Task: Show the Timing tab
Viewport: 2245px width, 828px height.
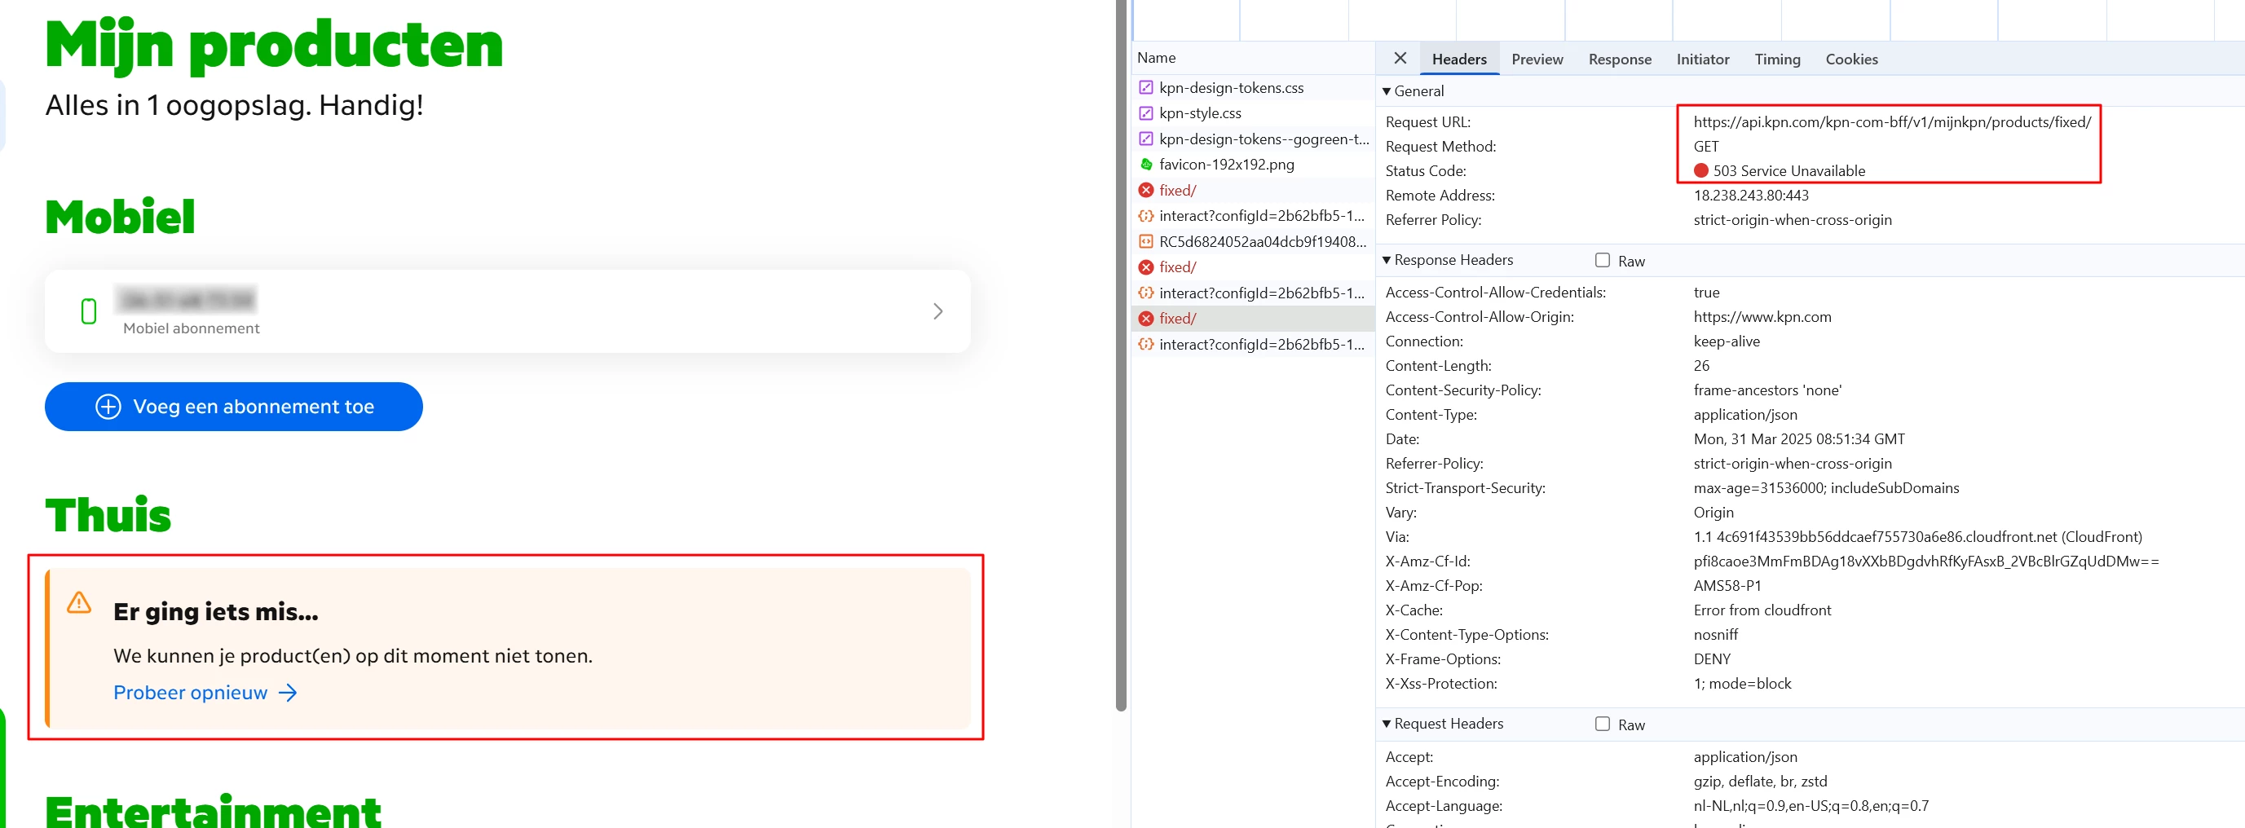Action: tap(1777, 59)
